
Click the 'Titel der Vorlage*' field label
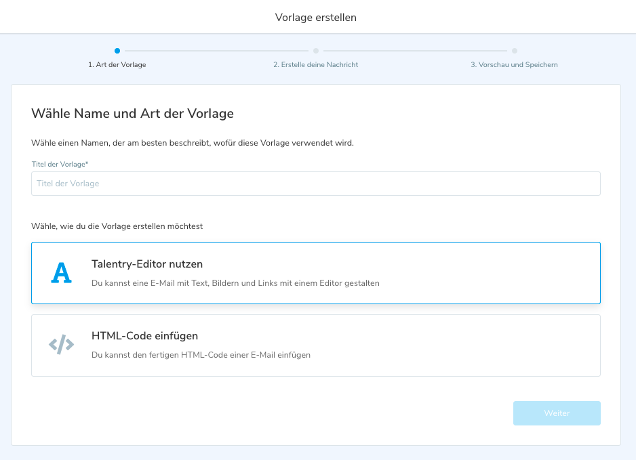(x=60, y=164)
